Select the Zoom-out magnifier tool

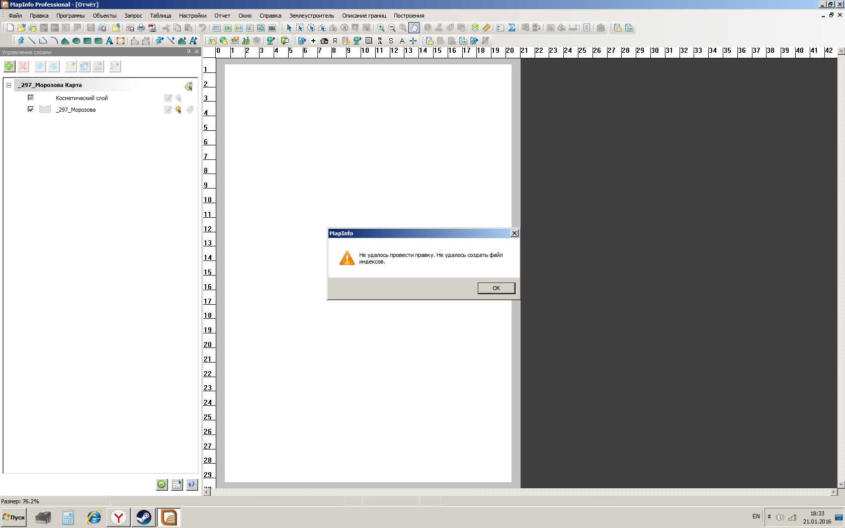pyautogui.click(x=392, y=28)
